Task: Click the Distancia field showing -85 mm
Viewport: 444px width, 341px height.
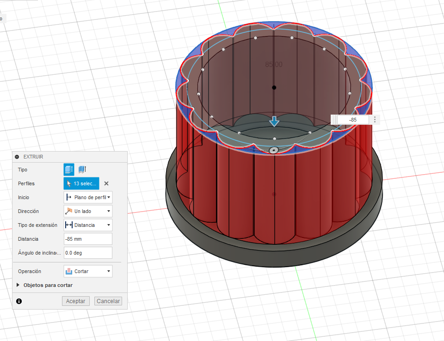Action: pos(88,239)
